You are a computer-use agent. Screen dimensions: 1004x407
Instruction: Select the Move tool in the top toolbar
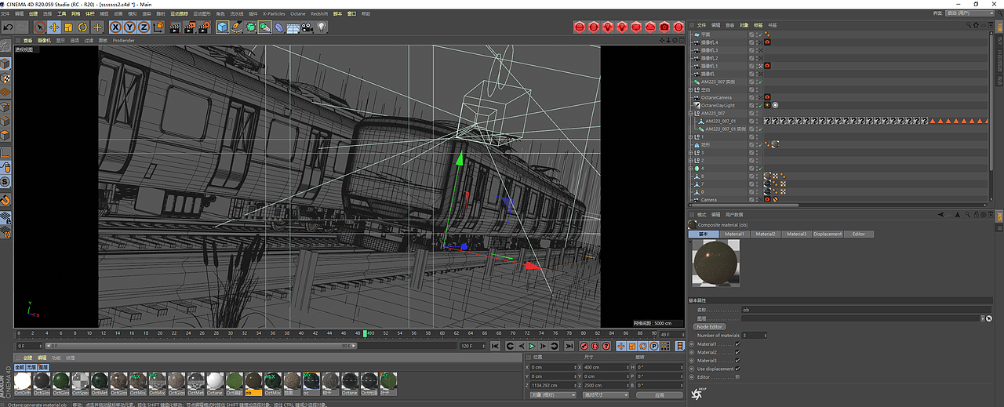pyautogui.click(x=54, y=27)
